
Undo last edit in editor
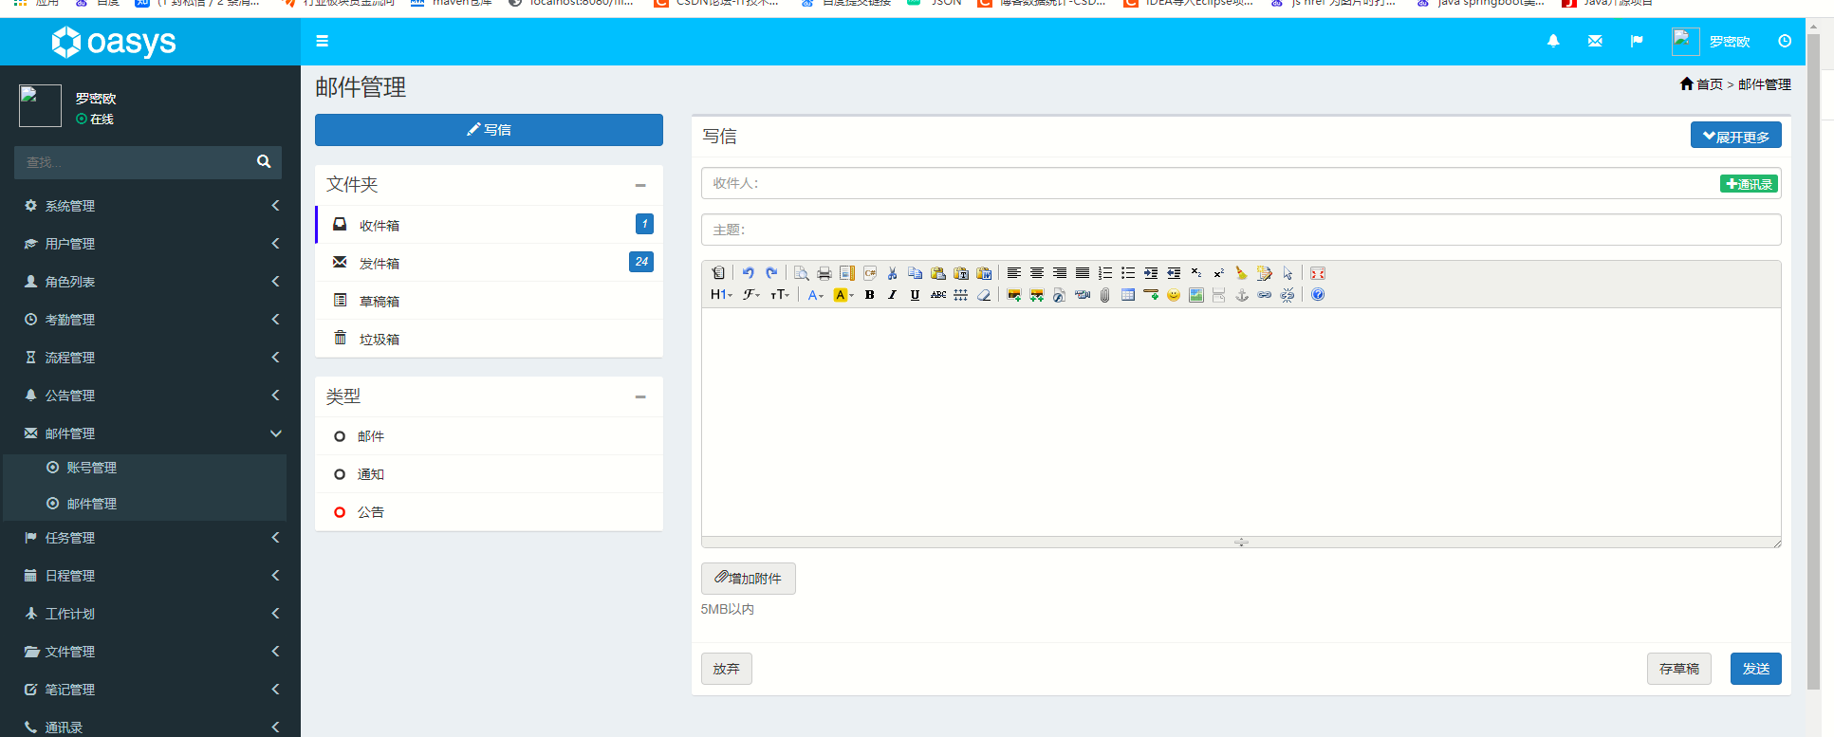pyautogui.click(x=749, y=273)
